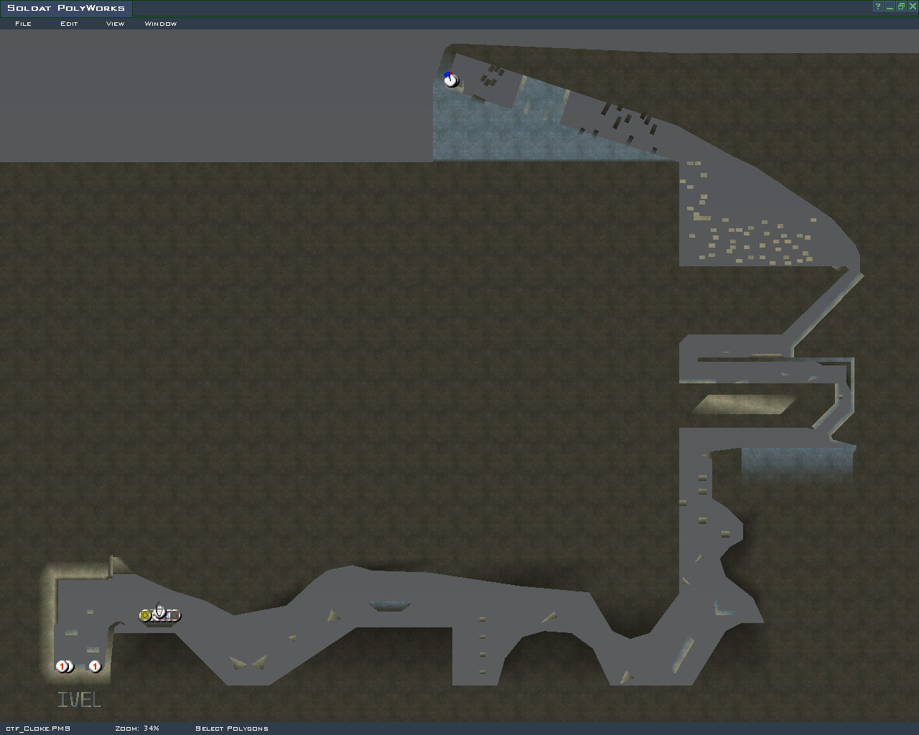Viewport: 919px width, 735px height.
Task: Open the File menu
Action: (23, 24)
